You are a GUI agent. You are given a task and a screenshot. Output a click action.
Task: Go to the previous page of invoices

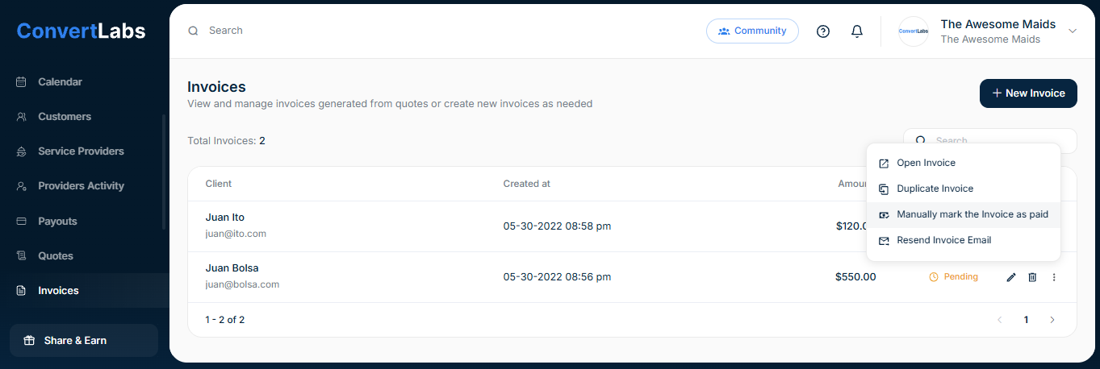tap(1000, 320)
